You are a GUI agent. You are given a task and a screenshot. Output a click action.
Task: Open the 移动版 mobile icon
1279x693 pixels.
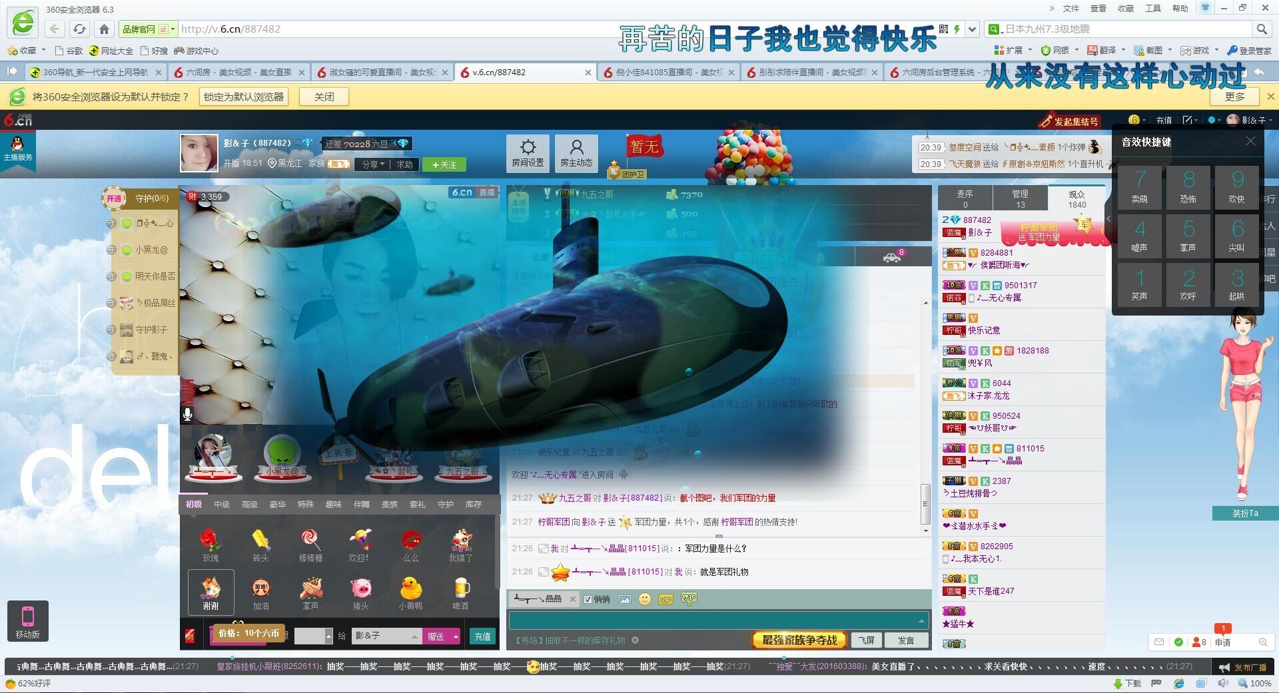27,621
